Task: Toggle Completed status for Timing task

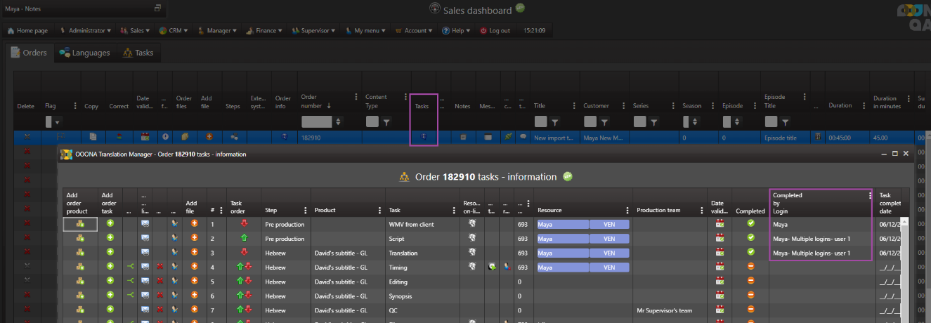Action: click(x=750, y=267)
